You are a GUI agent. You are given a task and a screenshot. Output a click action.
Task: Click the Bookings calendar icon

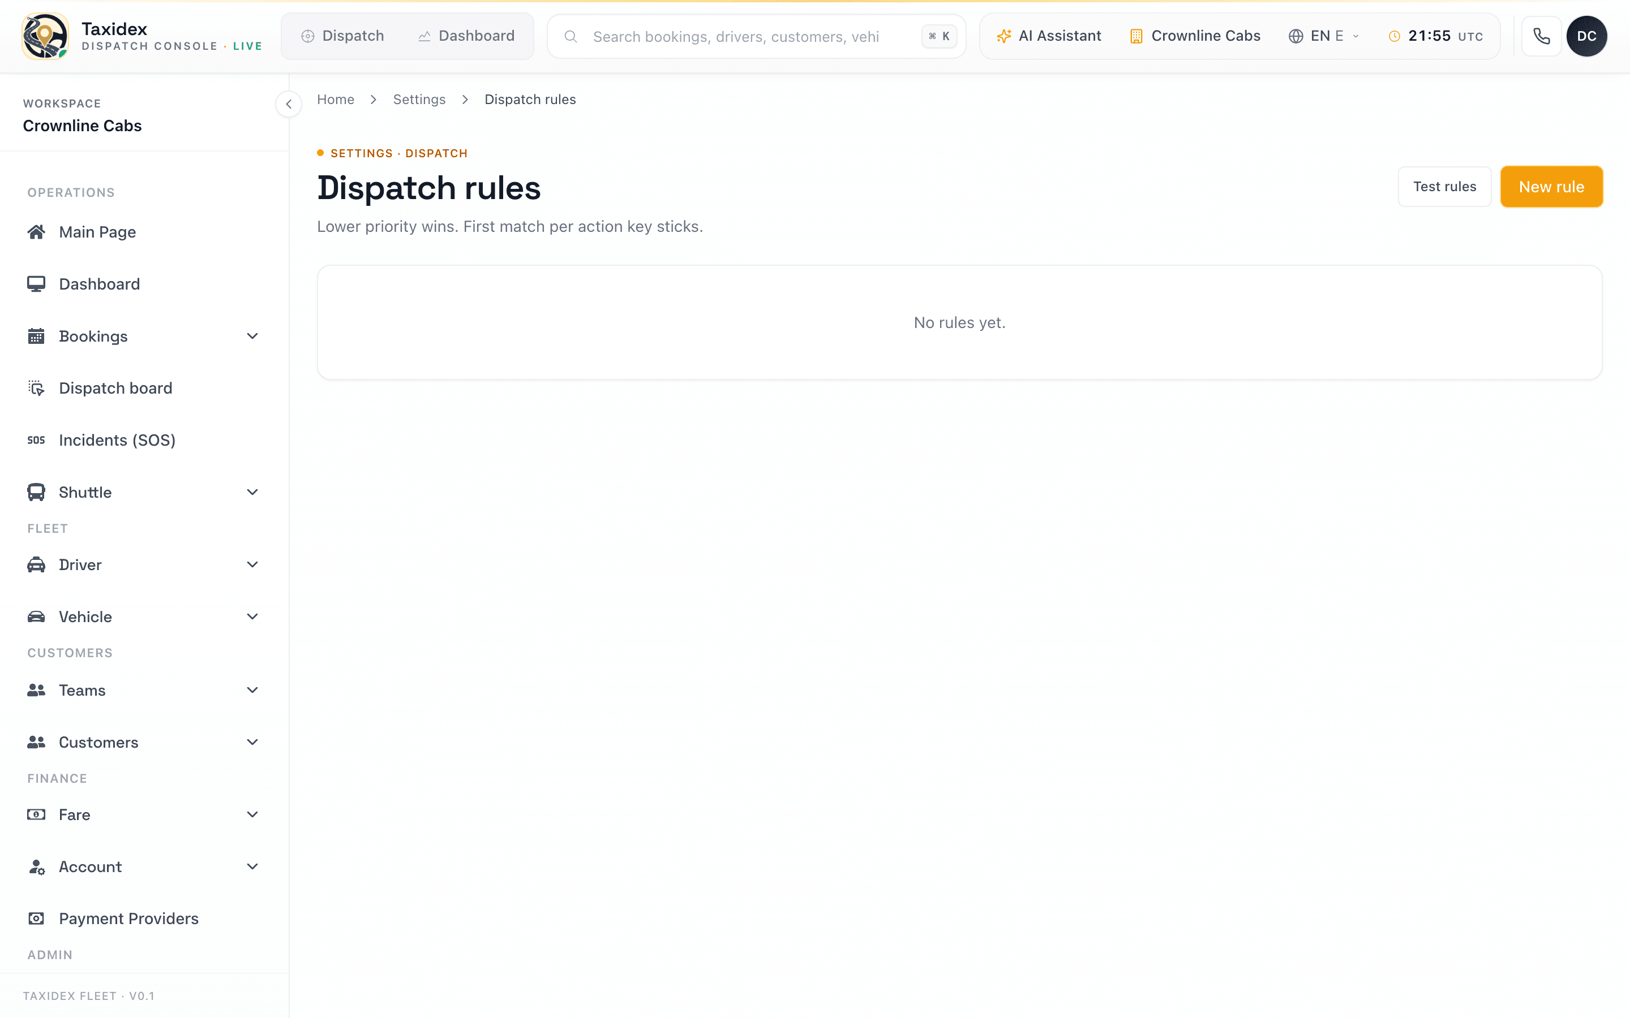(x=36, y=336)
